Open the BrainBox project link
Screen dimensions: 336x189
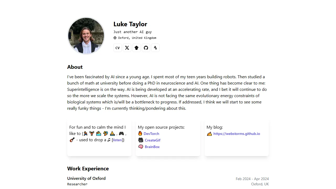152,147
